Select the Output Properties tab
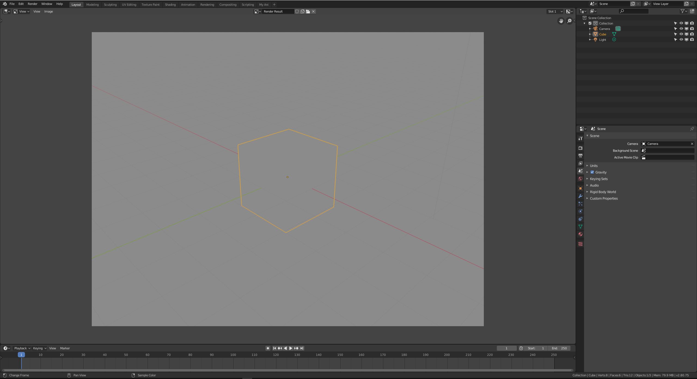The image size is (697, 379). tap(581, 155)
